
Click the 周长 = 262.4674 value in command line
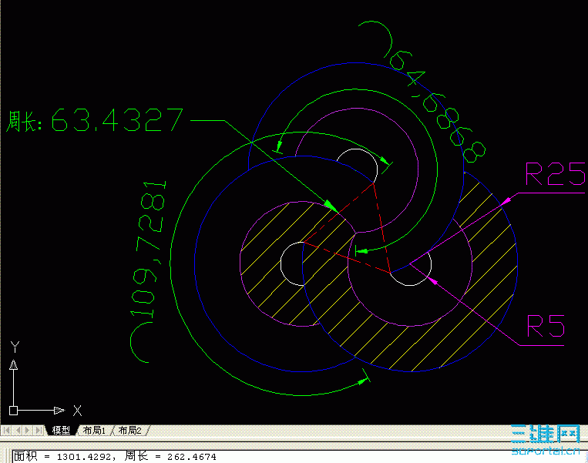pos(170,457)
